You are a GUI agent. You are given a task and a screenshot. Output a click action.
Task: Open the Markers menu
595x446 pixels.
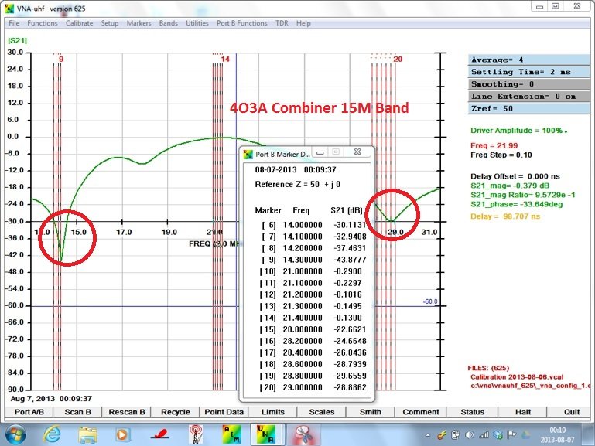[138, 23]
